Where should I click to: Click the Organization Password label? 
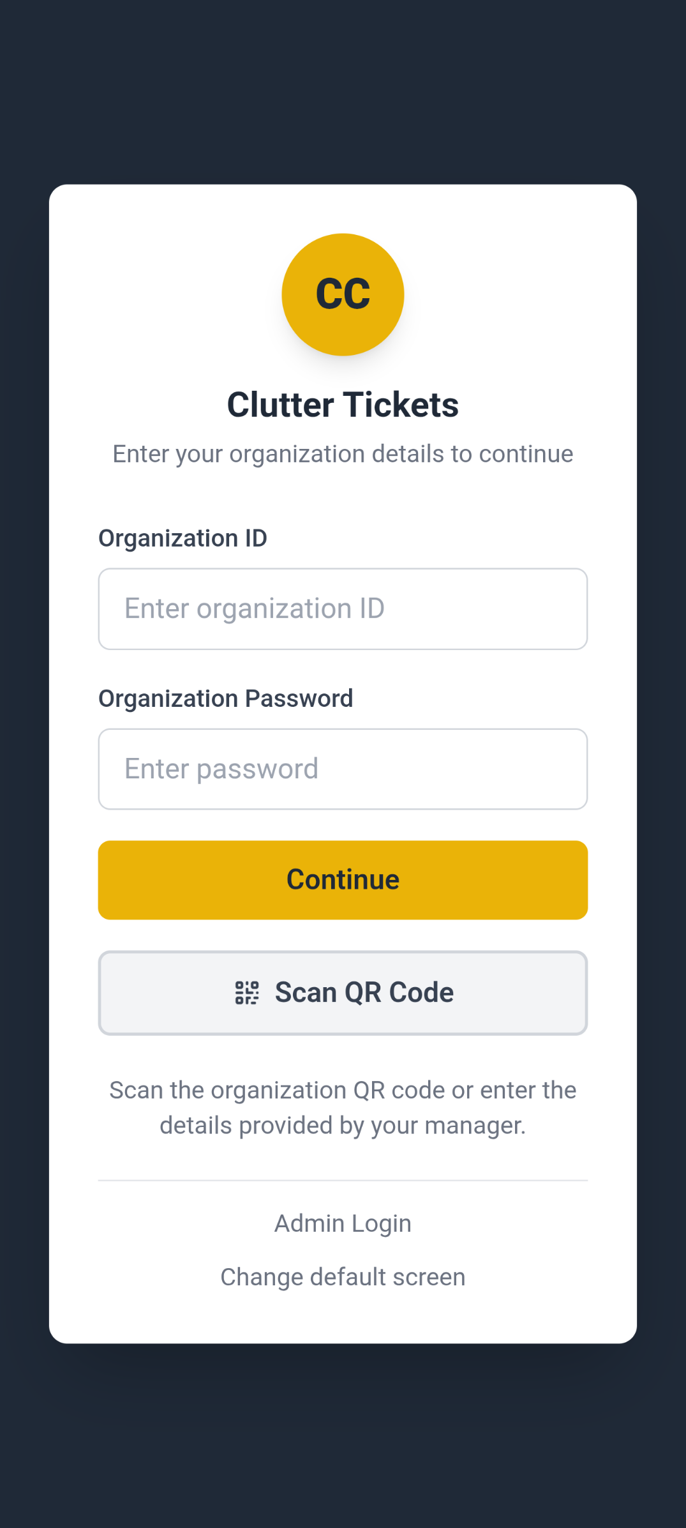point(225,698)
